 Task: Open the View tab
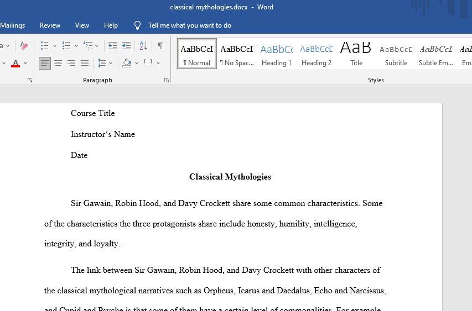click(x=82, y=25)
